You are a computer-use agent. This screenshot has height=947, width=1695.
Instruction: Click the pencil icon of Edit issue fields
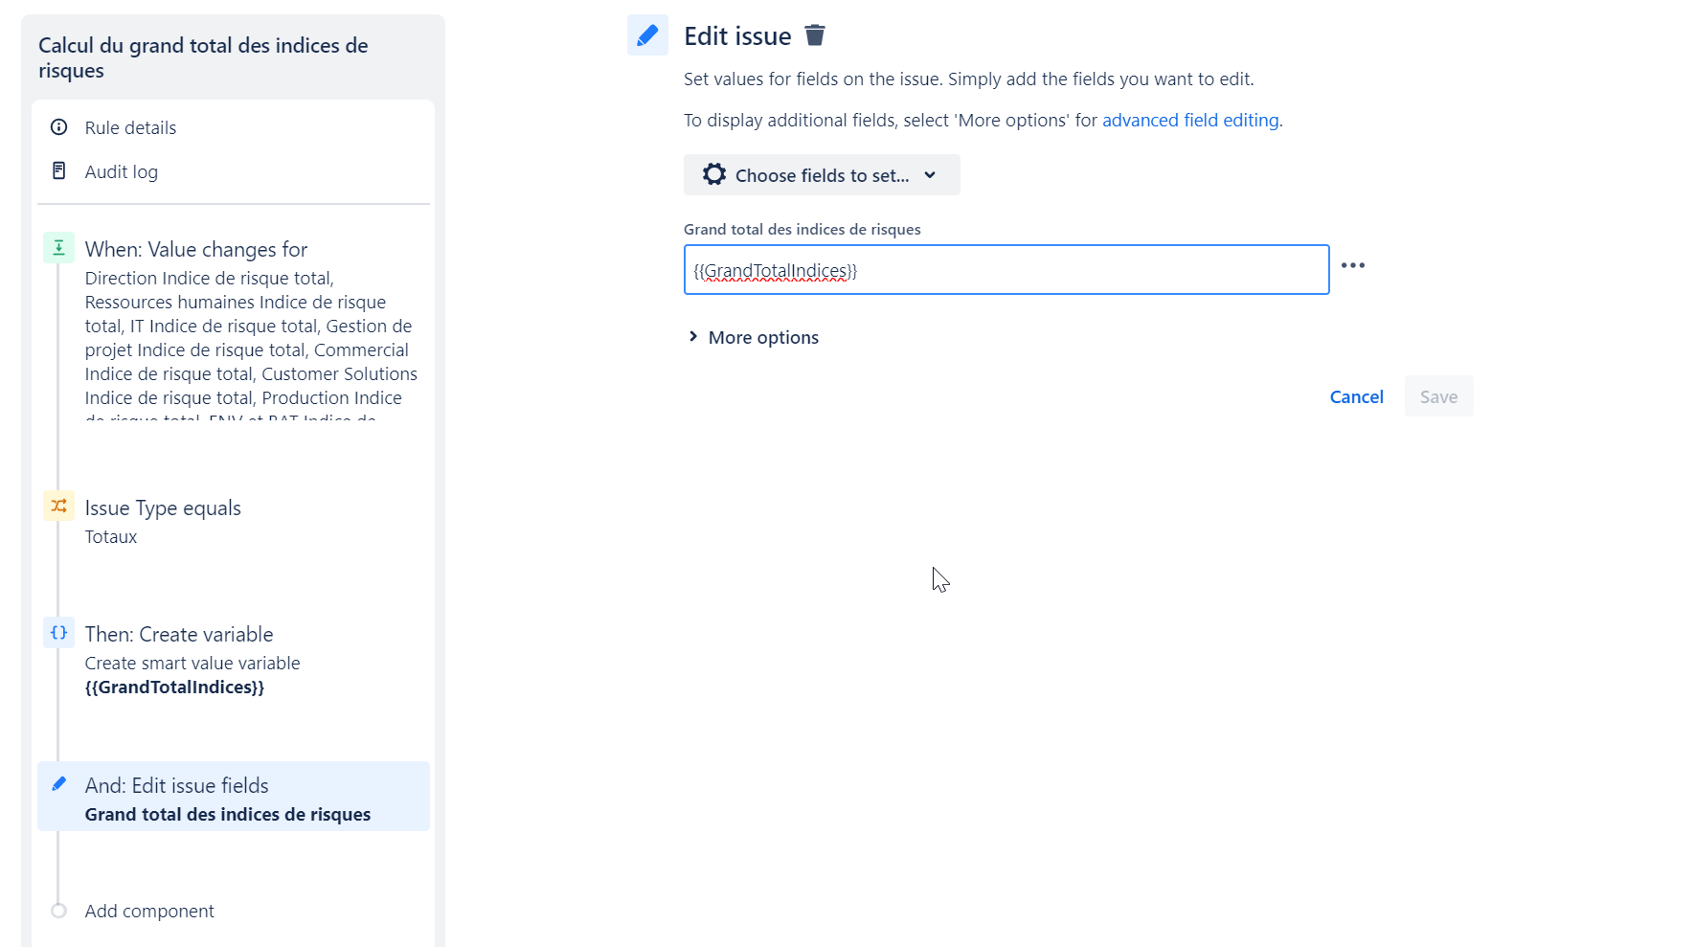tap(58, 784)
